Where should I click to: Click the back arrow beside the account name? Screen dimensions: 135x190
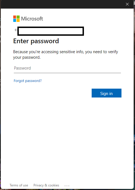[x=16, y=30]
